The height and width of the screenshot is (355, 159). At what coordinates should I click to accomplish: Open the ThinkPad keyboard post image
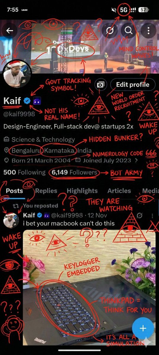[89, 288]
